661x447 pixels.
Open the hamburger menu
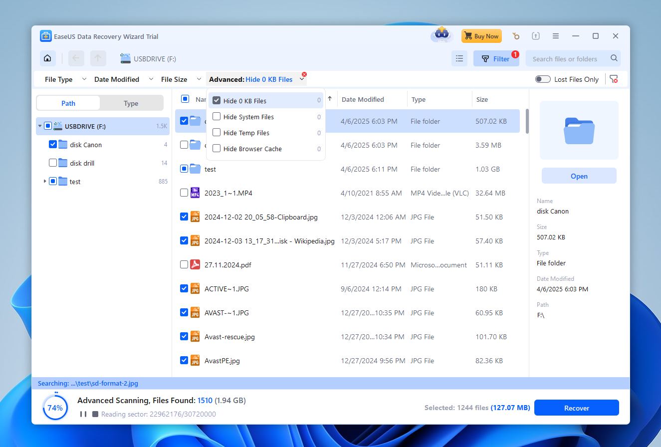(556, 35)
